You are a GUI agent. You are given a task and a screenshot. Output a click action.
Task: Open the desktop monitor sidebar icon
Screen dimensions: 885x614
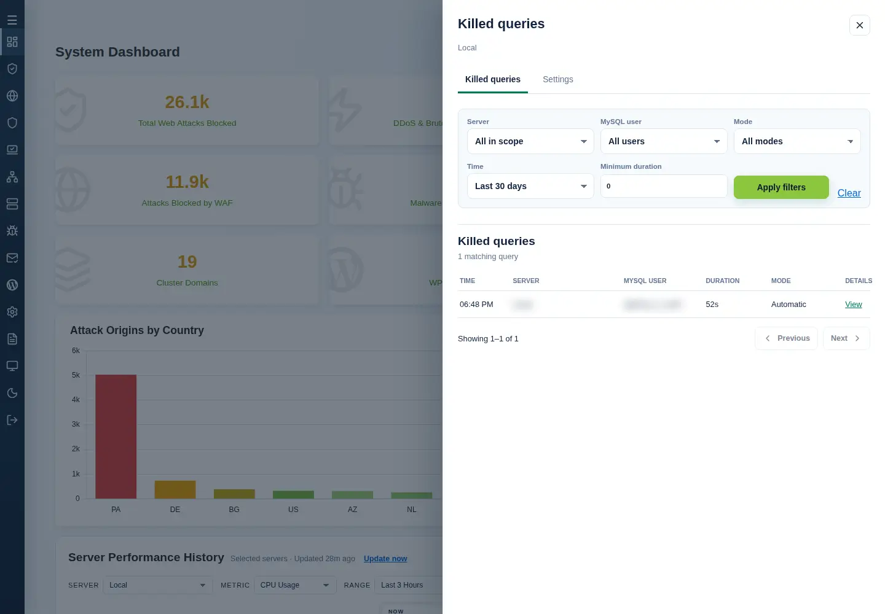point(12,366)
